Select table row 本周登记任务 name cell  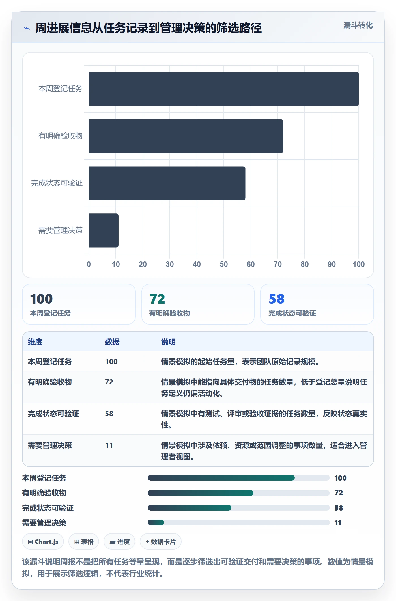(50, 362)
